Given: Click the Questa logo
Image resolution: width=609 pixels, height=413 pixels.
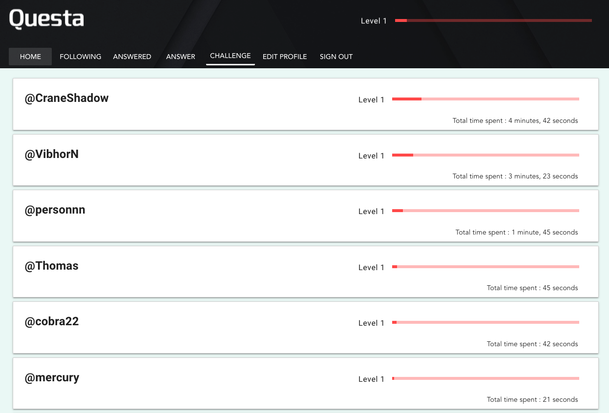Looking at the screenshot, I should point(46,20).
